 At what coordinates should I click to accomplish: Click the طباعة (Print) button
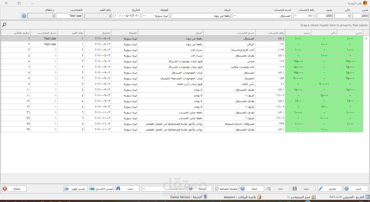pyautogui.click(x=200, y=189)
